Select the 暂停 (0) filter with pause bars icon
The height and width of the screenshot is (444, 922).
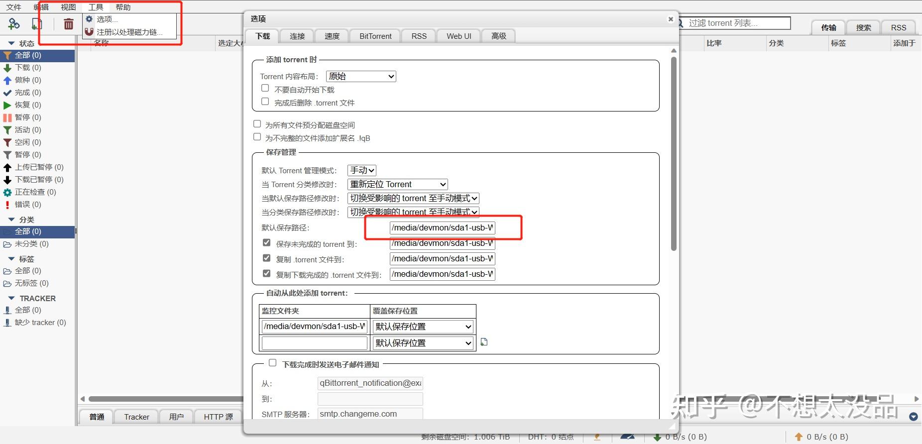coord(37,117)
